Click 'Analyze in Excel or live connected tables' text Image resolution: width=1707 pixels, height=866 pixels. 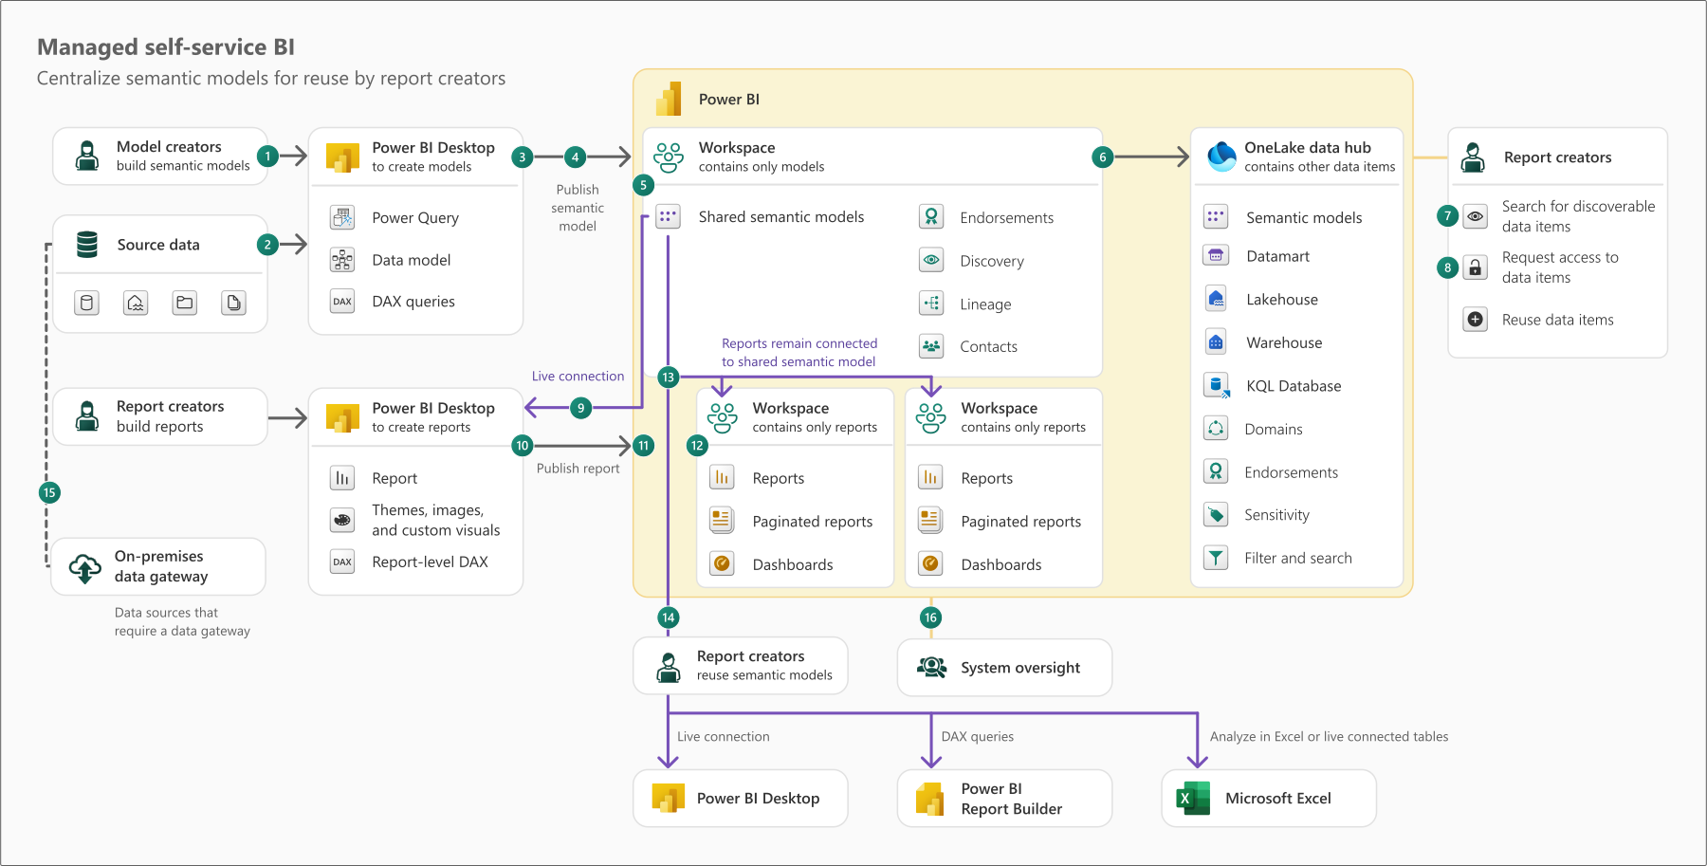(x=1329, y=737)
